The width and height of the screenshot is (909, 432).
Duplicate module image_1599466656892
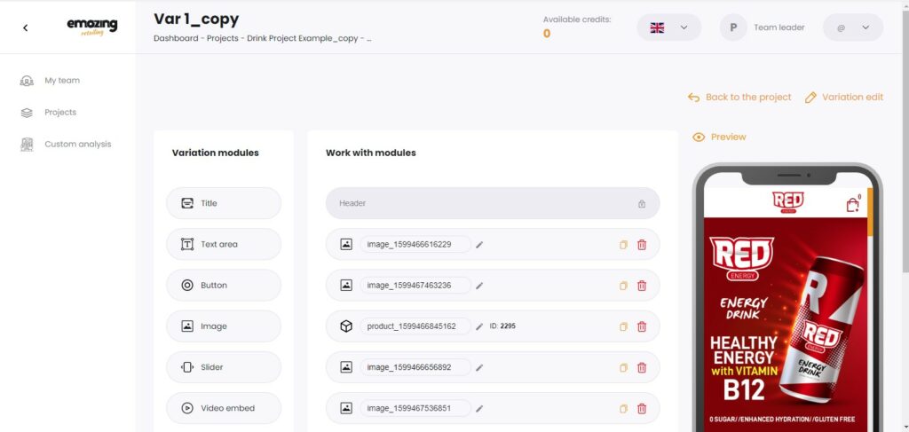[x=623, y=368]
